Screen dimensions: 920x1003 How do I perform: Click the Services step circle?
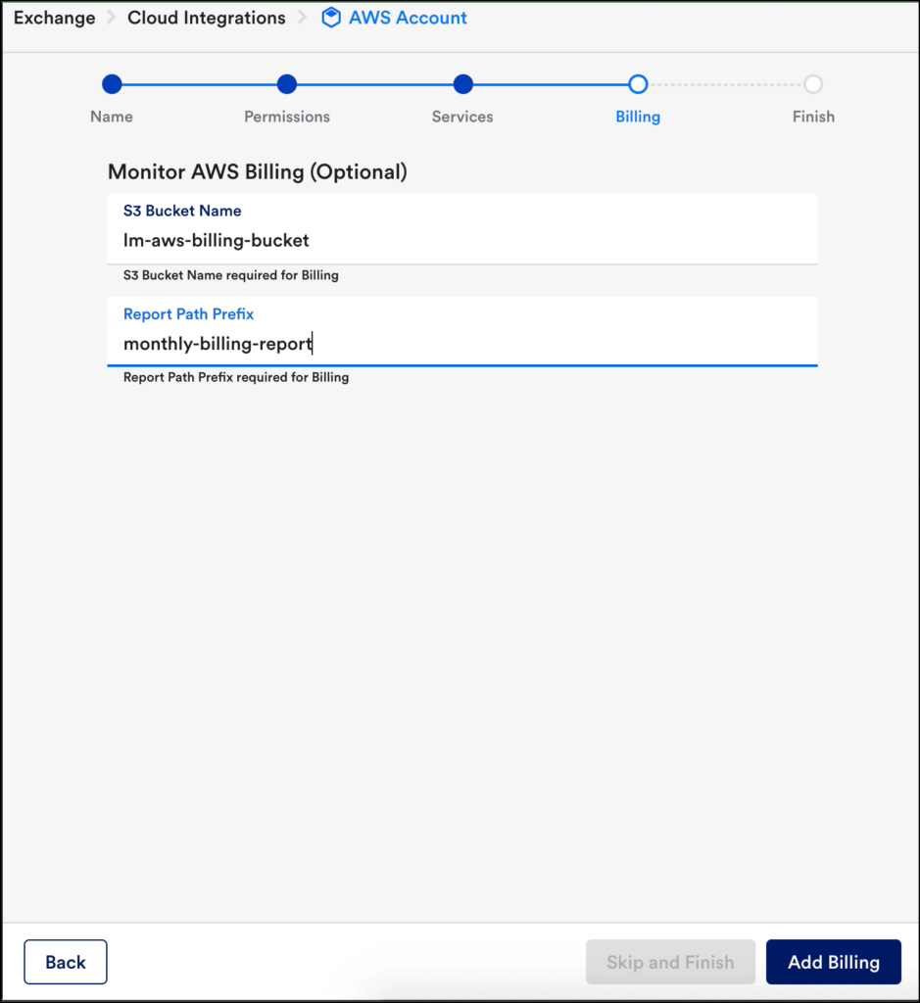click(462, 84)
